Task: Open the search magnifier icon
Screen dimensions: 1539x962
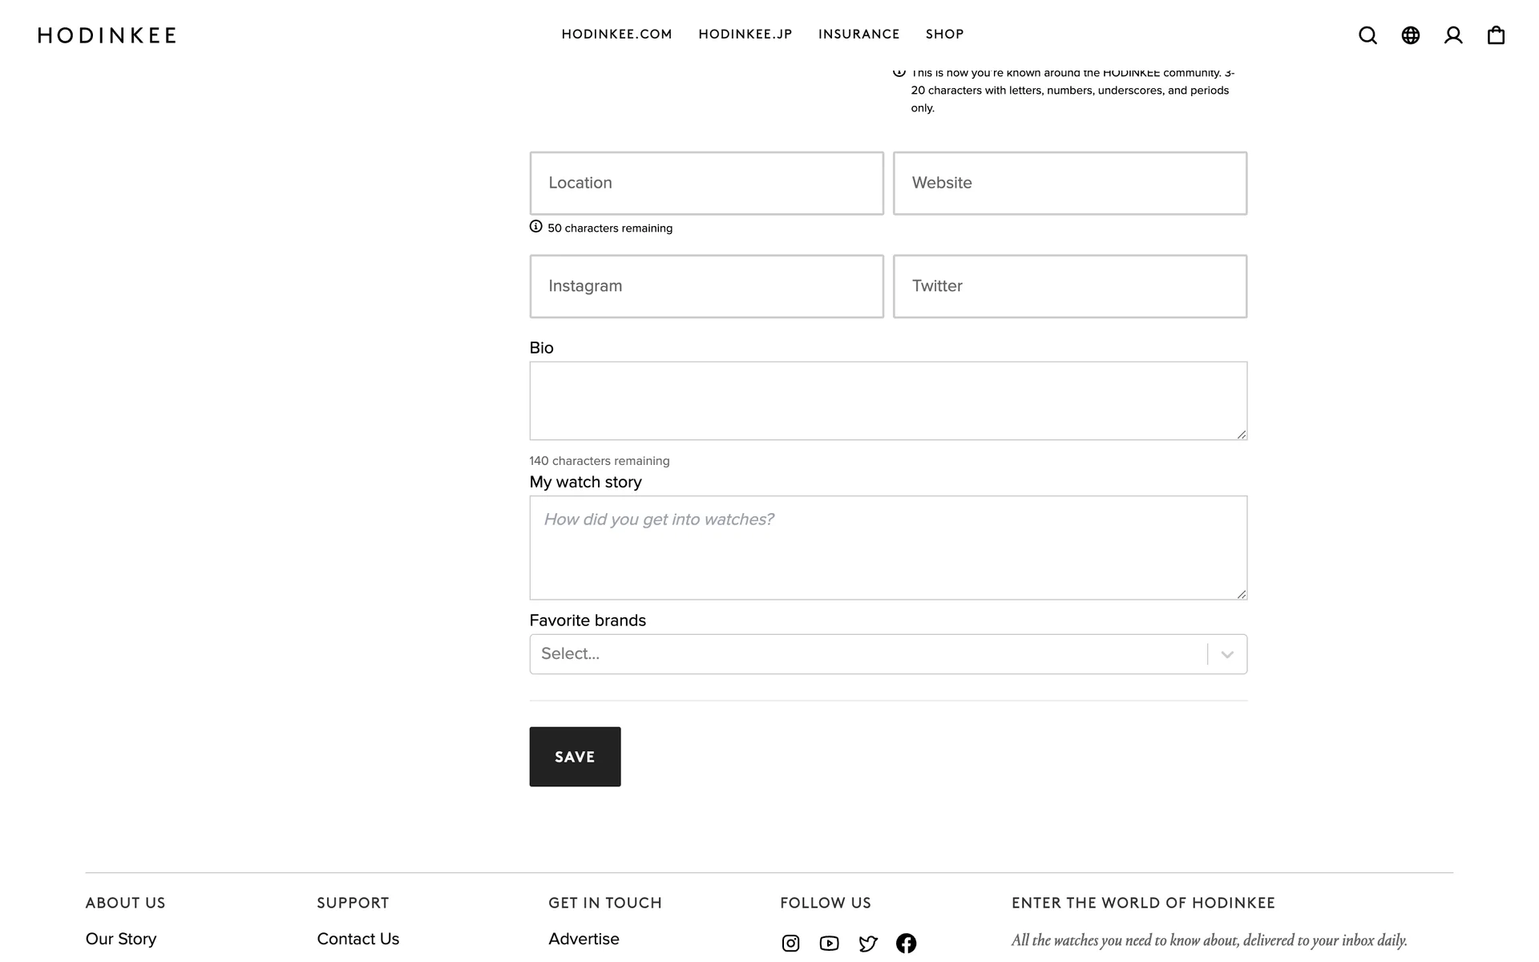Action: pyautogui.click(x=1367, y=35)
